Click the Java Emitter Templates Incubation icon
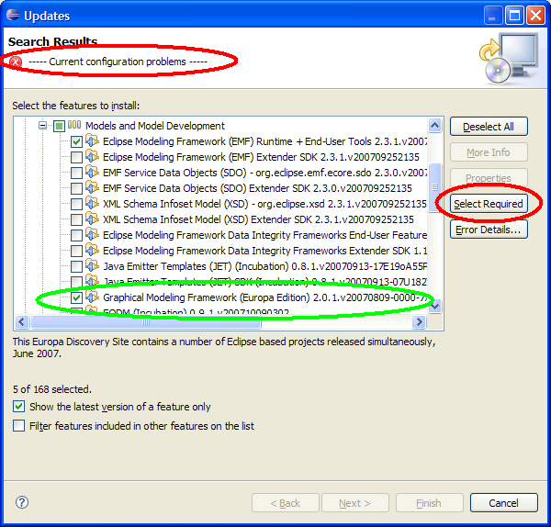The height and width of the screenshot is (527, 551). [x=92, y=266]
